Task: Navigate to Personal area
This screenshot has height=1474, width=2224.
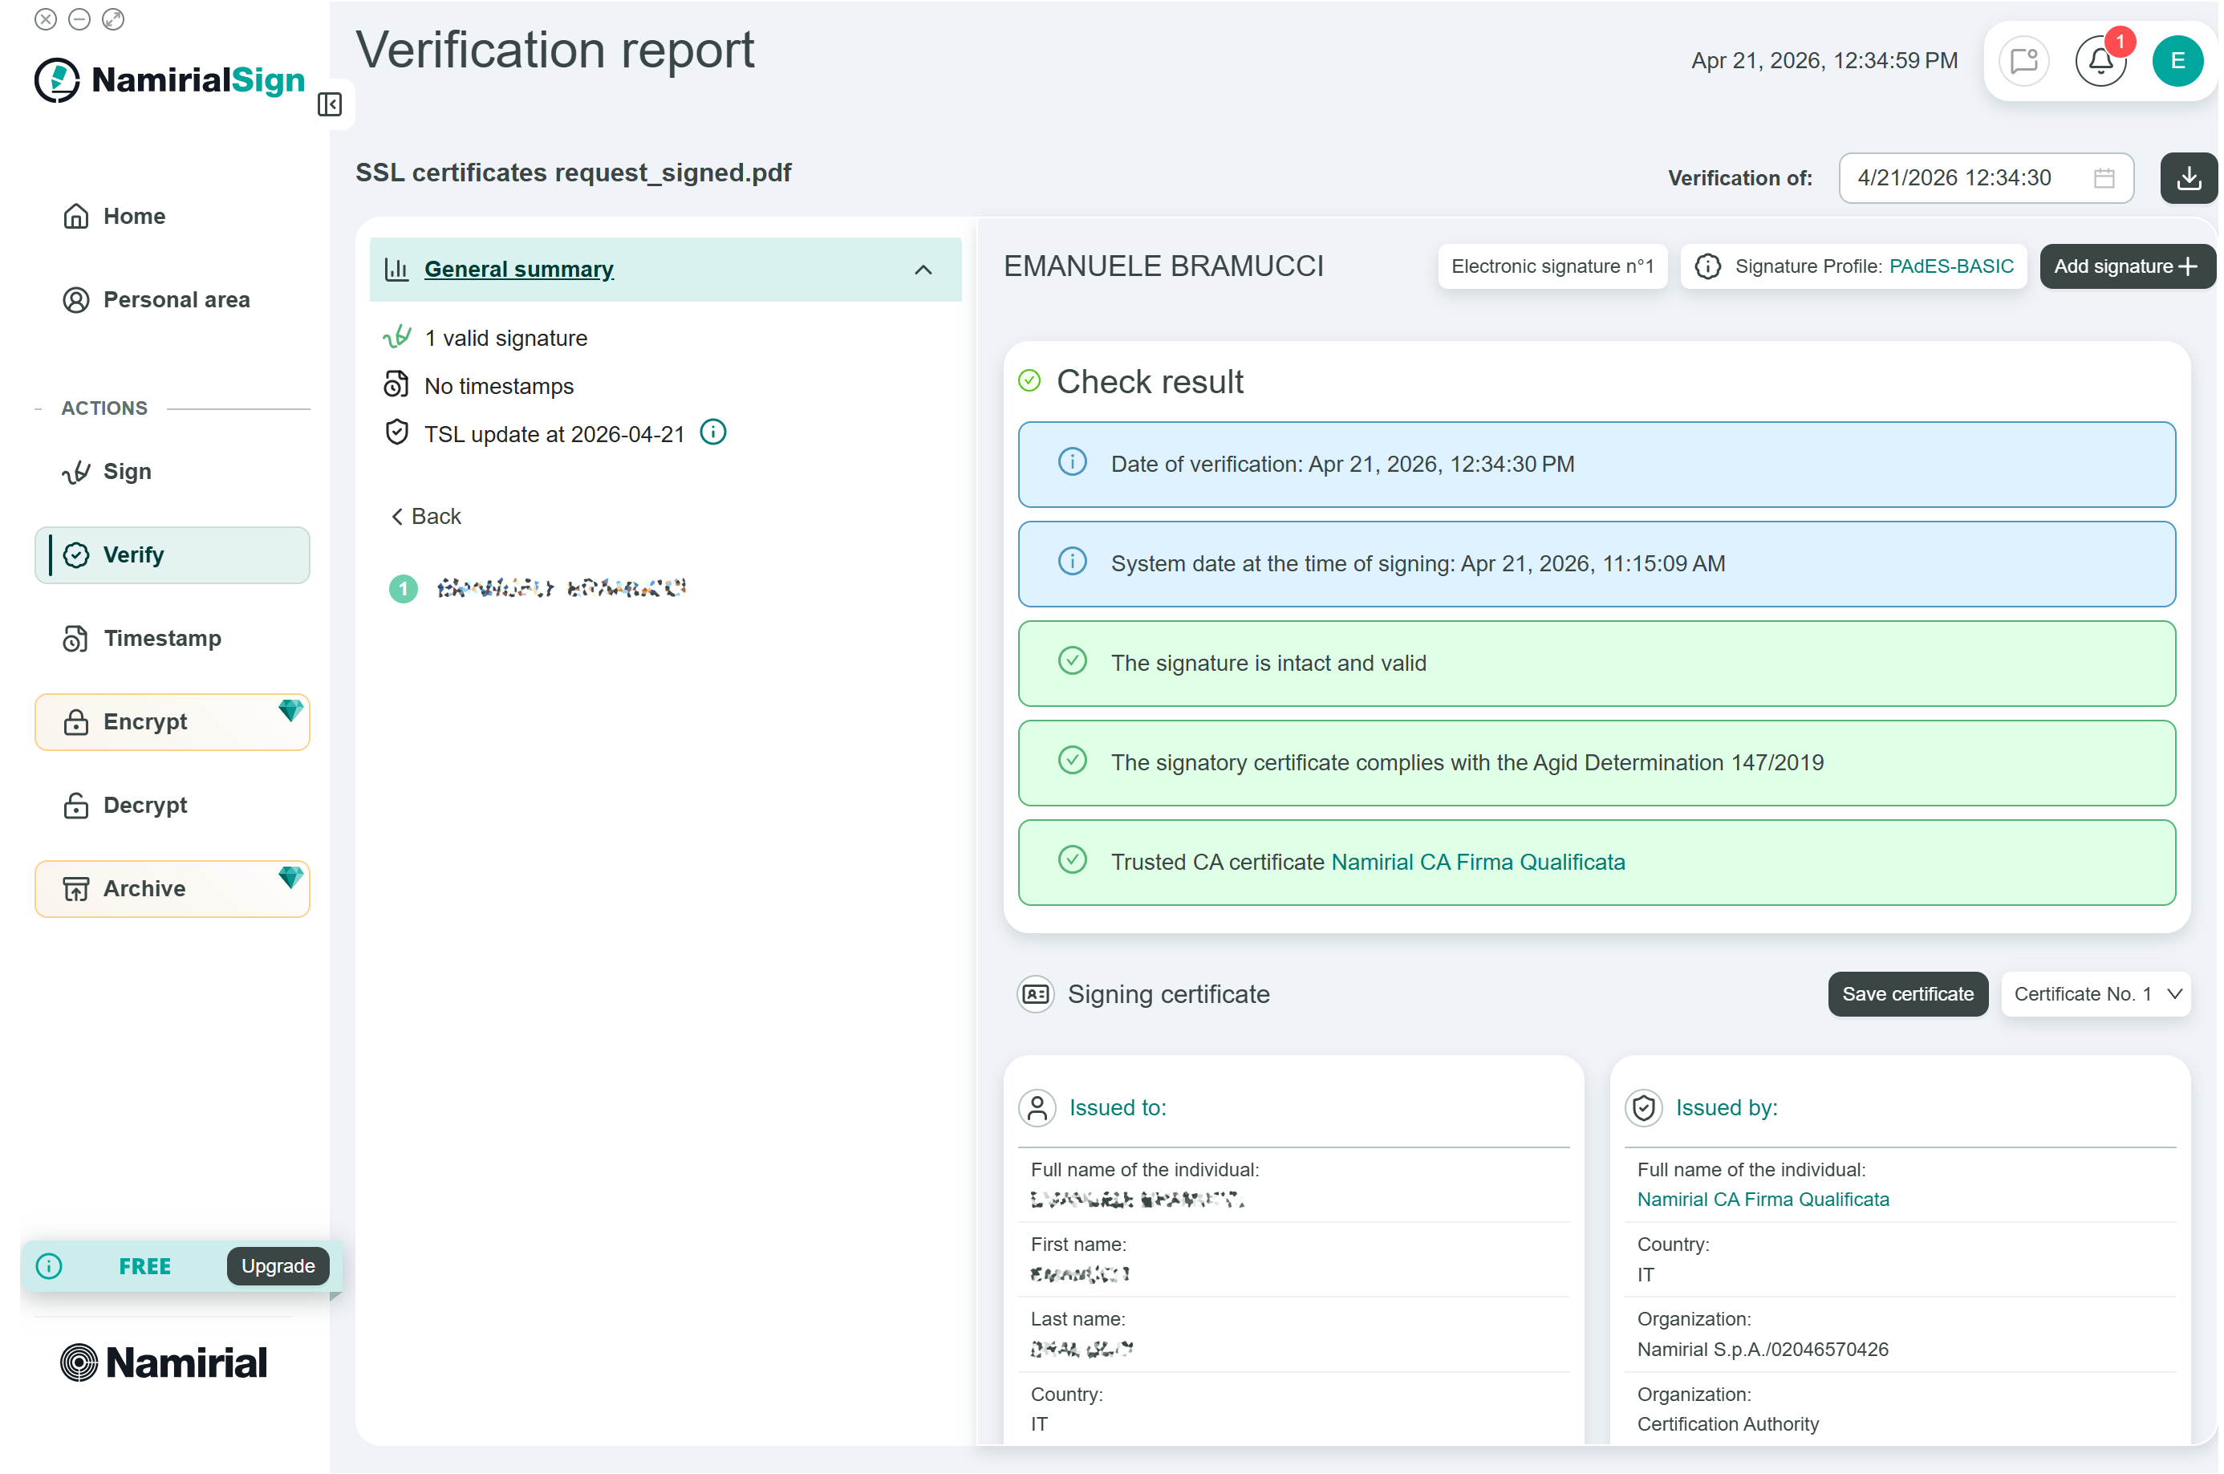Action: (x=176, y=300)
